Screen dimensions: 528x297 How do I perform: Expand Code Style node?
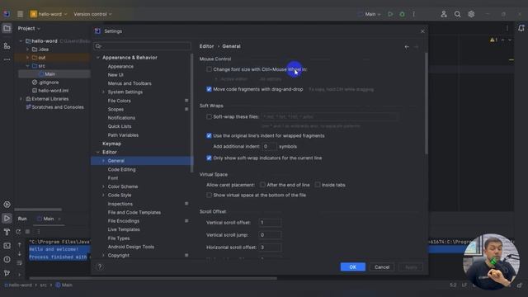[x=103, y=195]
